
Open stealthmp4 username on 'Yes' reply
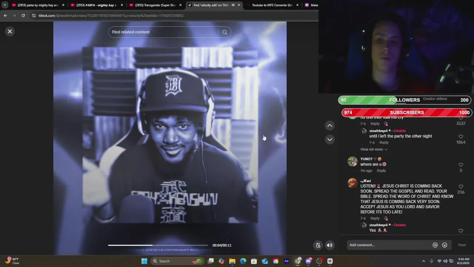(378, 225)
